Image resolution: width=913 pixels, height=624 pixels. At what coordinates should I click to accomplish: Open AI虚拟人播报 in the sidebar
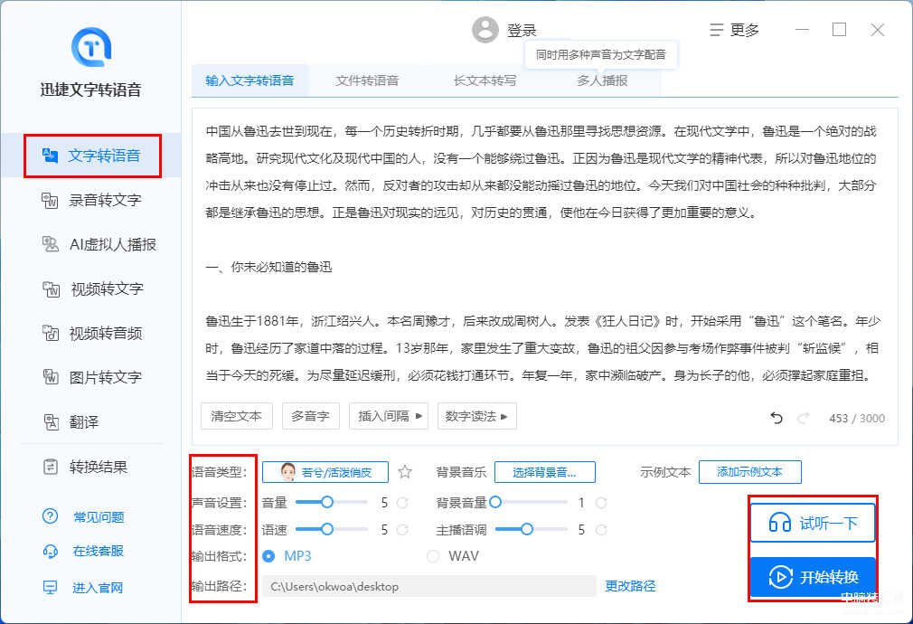point(112,244)
